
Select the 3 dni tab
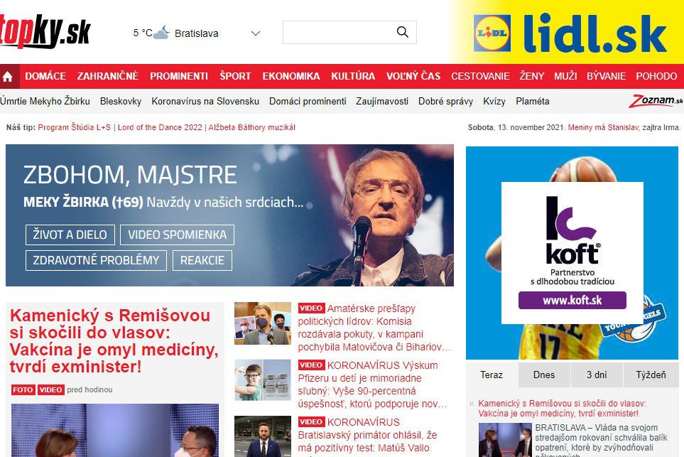597,375
